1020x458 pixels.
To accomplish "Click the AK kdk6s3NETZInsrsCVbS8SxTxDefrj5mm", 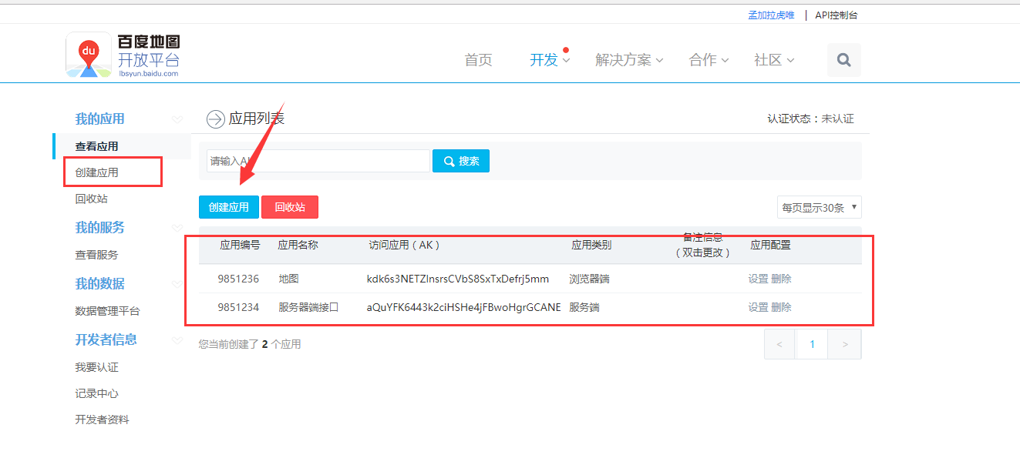I will [458, 279].
